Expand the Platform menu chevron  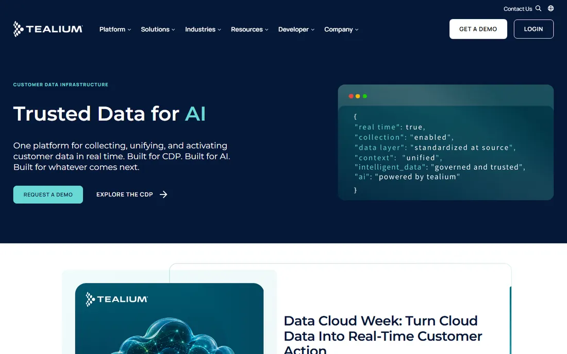point(129,30)
